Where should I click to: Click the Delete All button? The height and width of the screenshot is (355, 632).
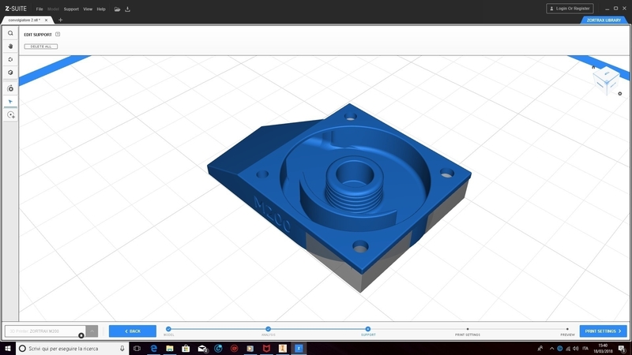click(41, 47)
